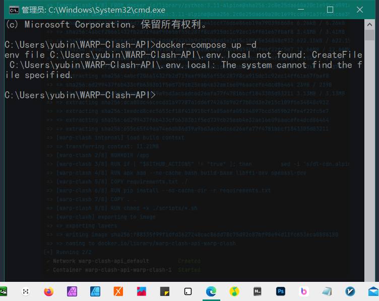
Task: Open the Mail app from the taskbar
Action: coord(373,291)
